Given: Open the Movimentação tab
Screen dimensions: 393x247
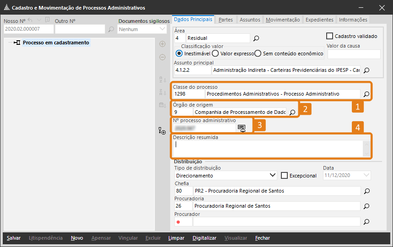Looking at the screenshot, I should (283, 20).
